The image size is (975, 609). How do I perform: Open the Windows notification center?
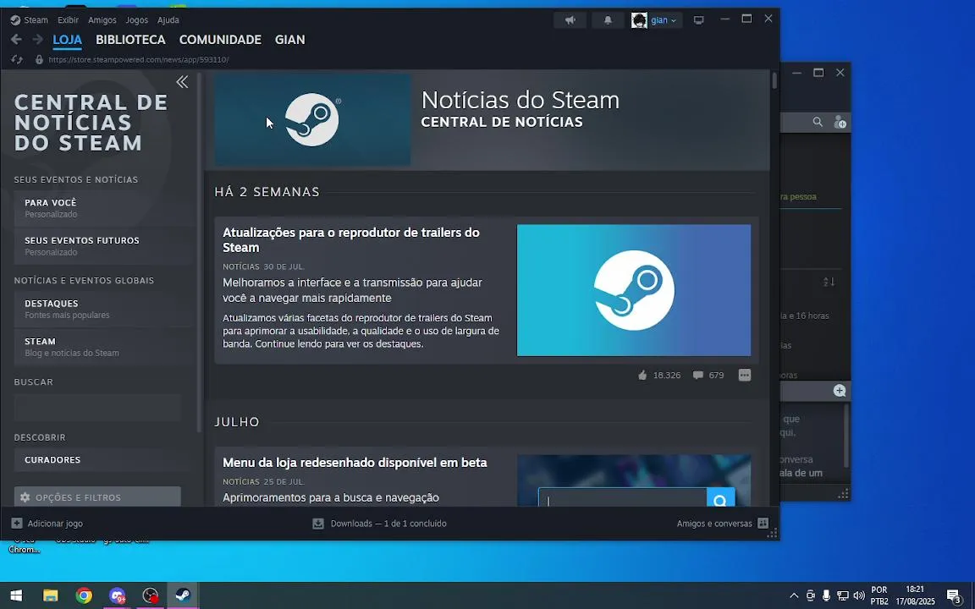955,596
